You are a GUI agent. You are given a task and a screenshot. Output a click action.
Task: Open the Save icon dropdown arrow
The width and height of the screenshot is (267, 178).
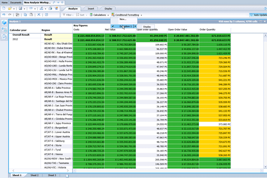coord(24,9)
